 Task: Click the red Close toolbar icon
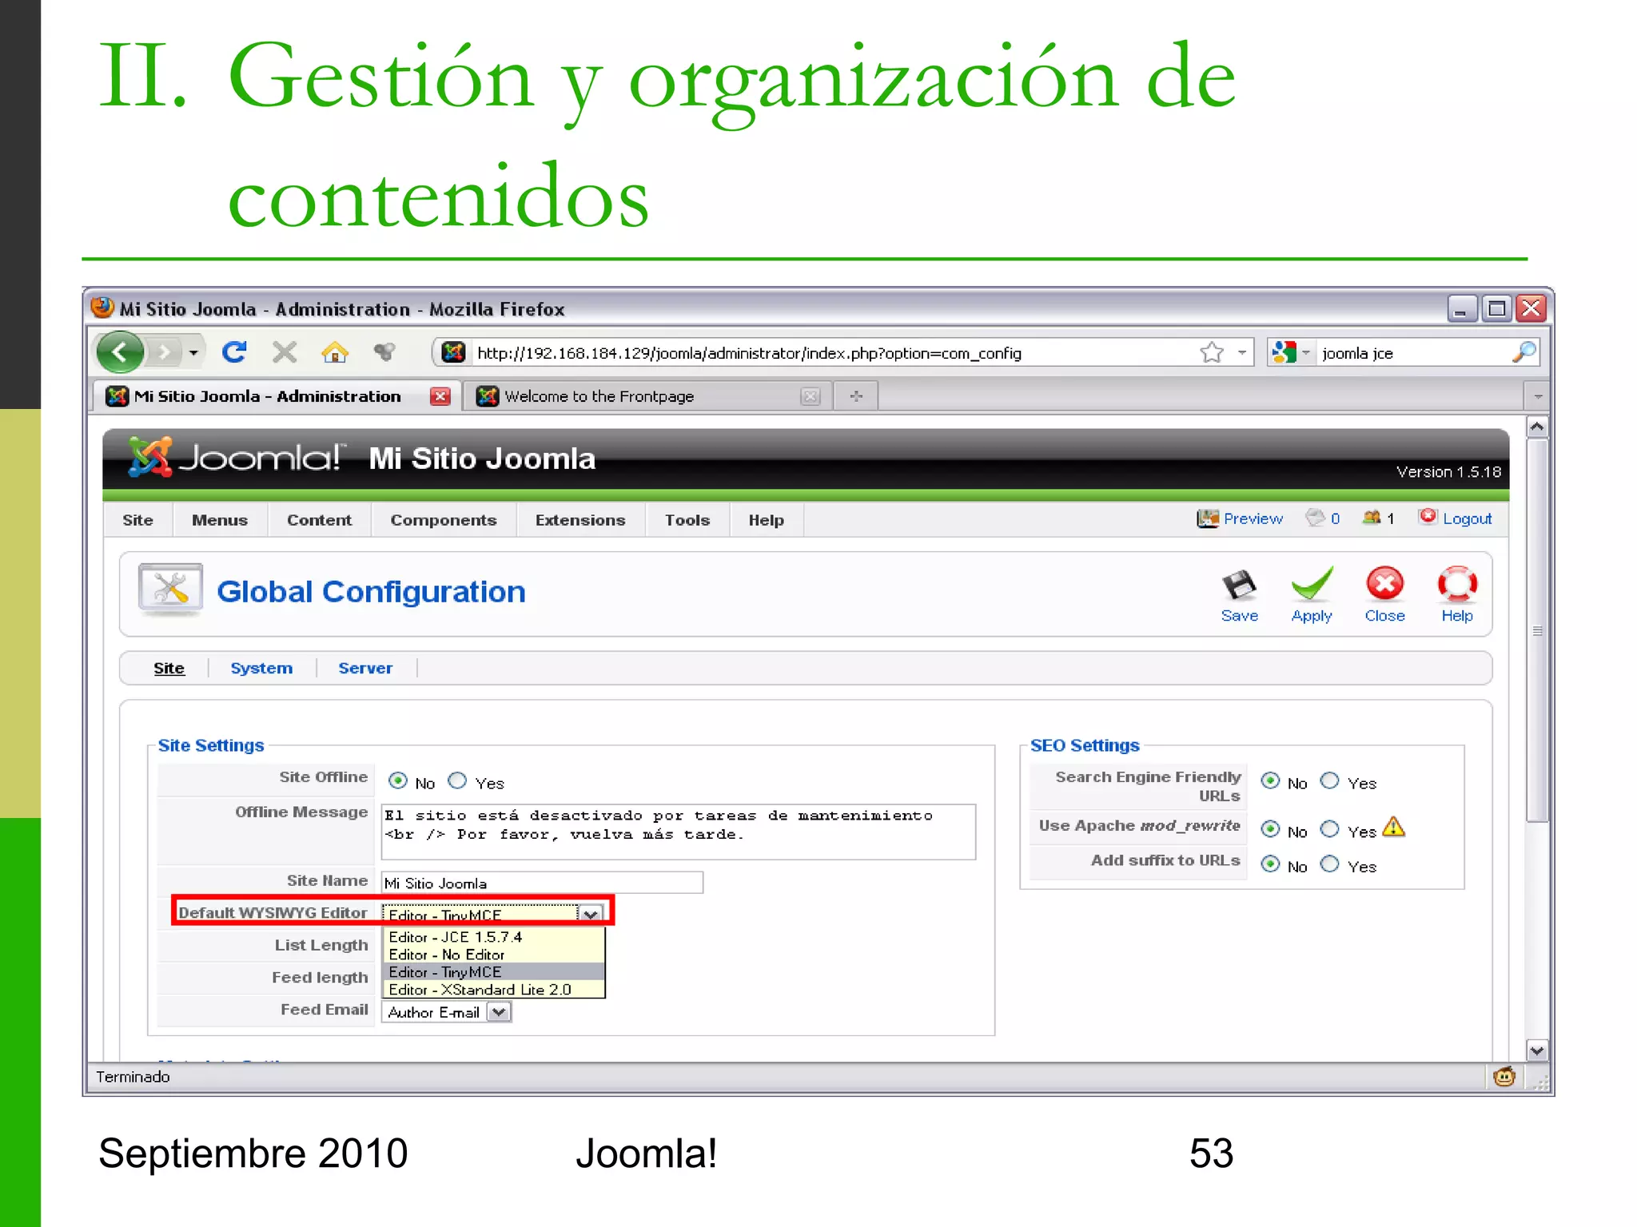(x=1384, y=584)
